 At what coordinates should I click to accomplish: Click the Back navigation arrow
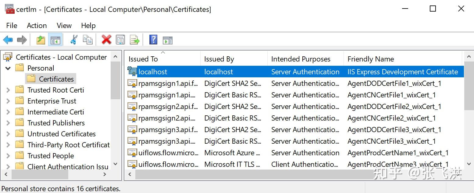[x=8, y=40]
